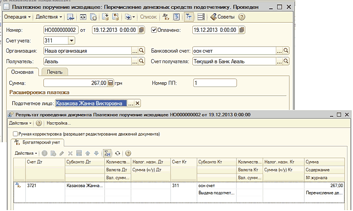Switch to the Печать tab
This screenshot has width=353, height=211.
[x=55, y=72]
